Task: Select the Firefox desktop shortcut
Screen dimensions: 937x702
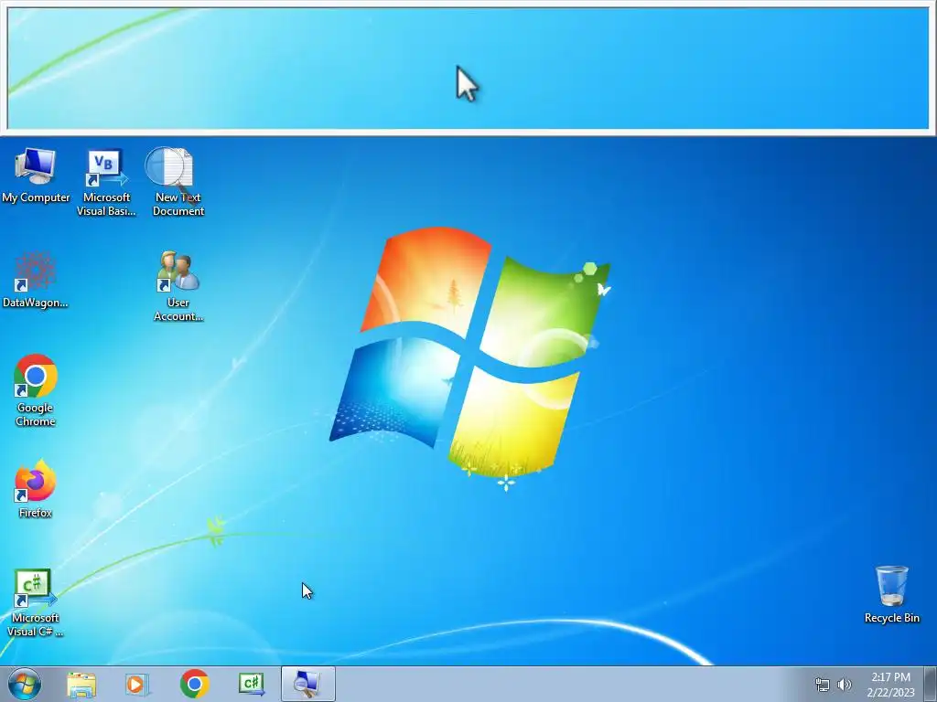Action: [36, 489]
